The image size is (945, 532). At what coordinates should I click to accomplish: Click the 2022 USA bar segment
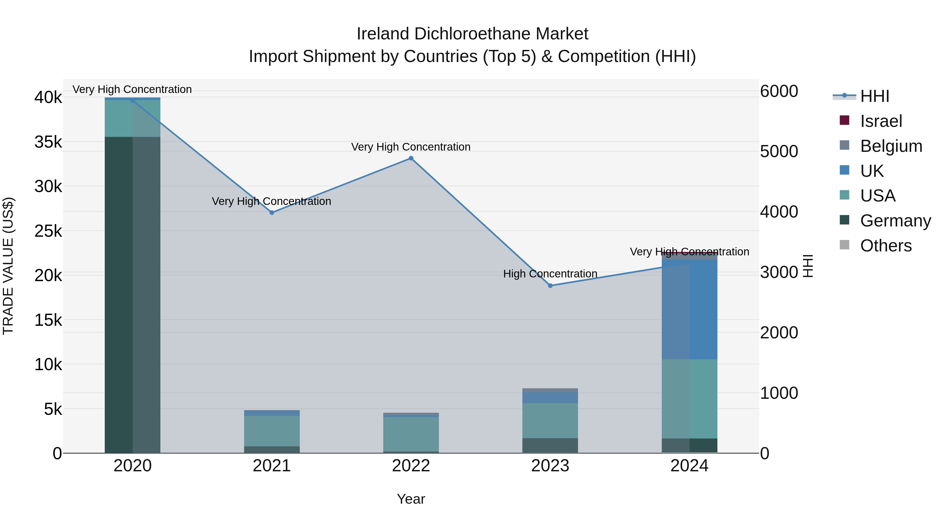(411, 434)
